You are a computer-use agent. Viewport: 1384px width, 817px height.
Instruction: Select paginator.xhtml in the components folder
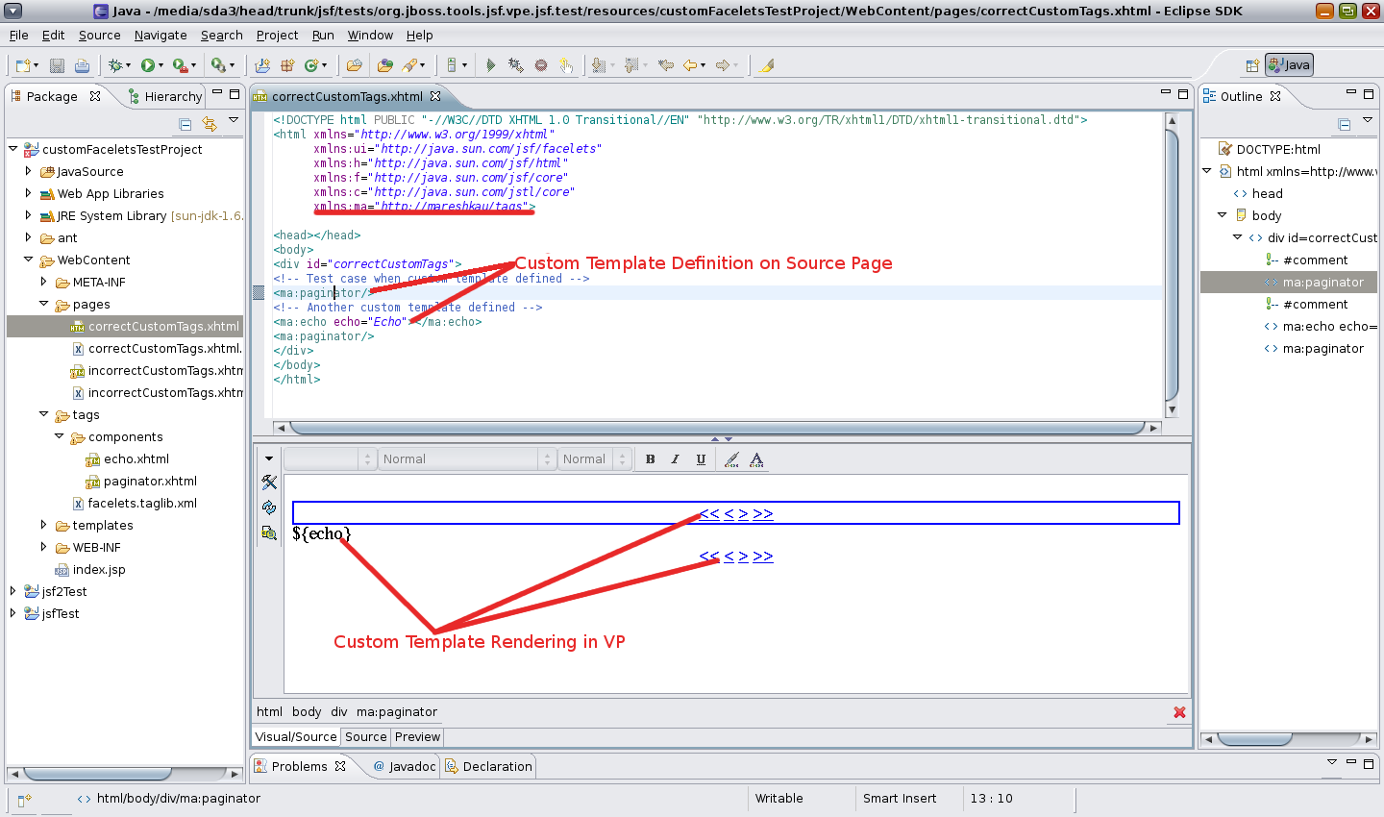[150, 481]
